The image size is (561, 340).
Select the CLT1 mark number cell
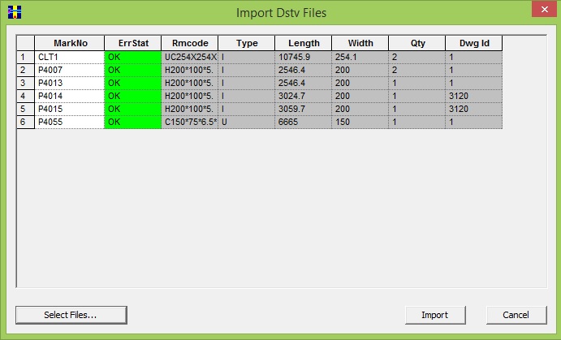pyautogui.click(x=69, y=57)
